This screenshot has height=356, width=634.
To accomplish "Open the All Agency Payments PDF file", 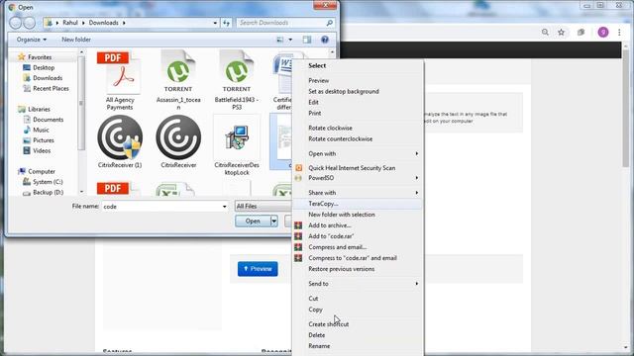I will (119, 81).
